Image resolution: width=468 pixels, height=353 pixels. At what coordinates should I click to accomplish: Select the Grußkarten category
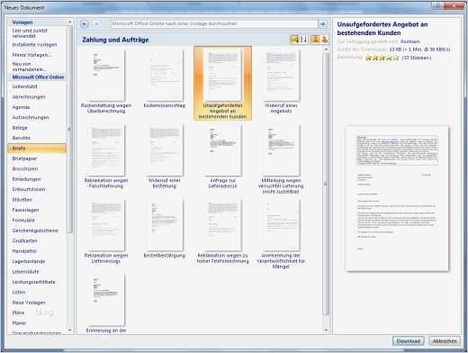click(x=24, y=240)
